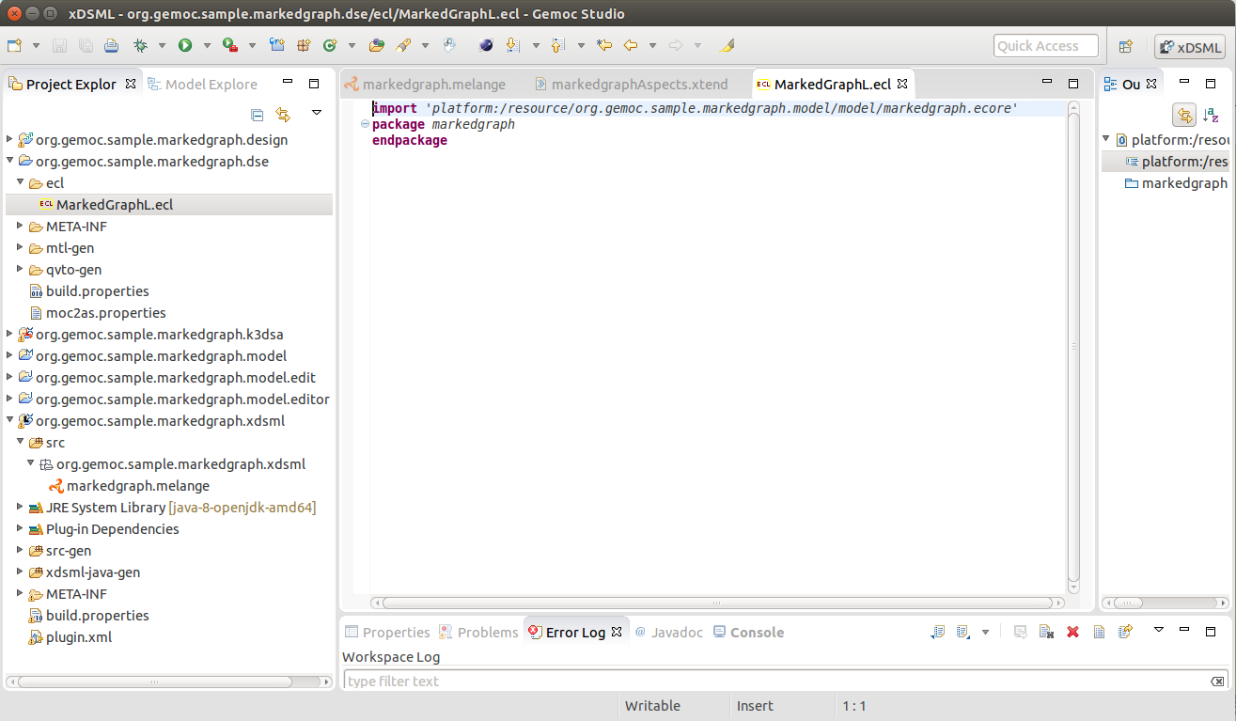Switch to the markedgraph.melange editor tab
The width and height of the screenshot is (1236, 721).
click(425, 84)
